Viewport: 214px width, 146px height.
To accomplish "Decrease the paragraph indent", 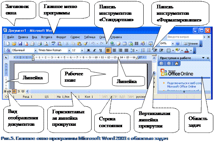I will click(155, 50).
